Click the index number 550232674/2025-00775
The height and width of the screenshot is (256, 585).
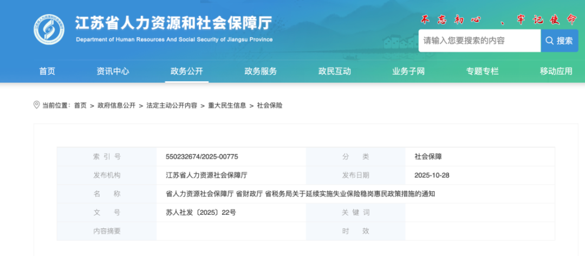pyautogui.click(x=201, y=157)
